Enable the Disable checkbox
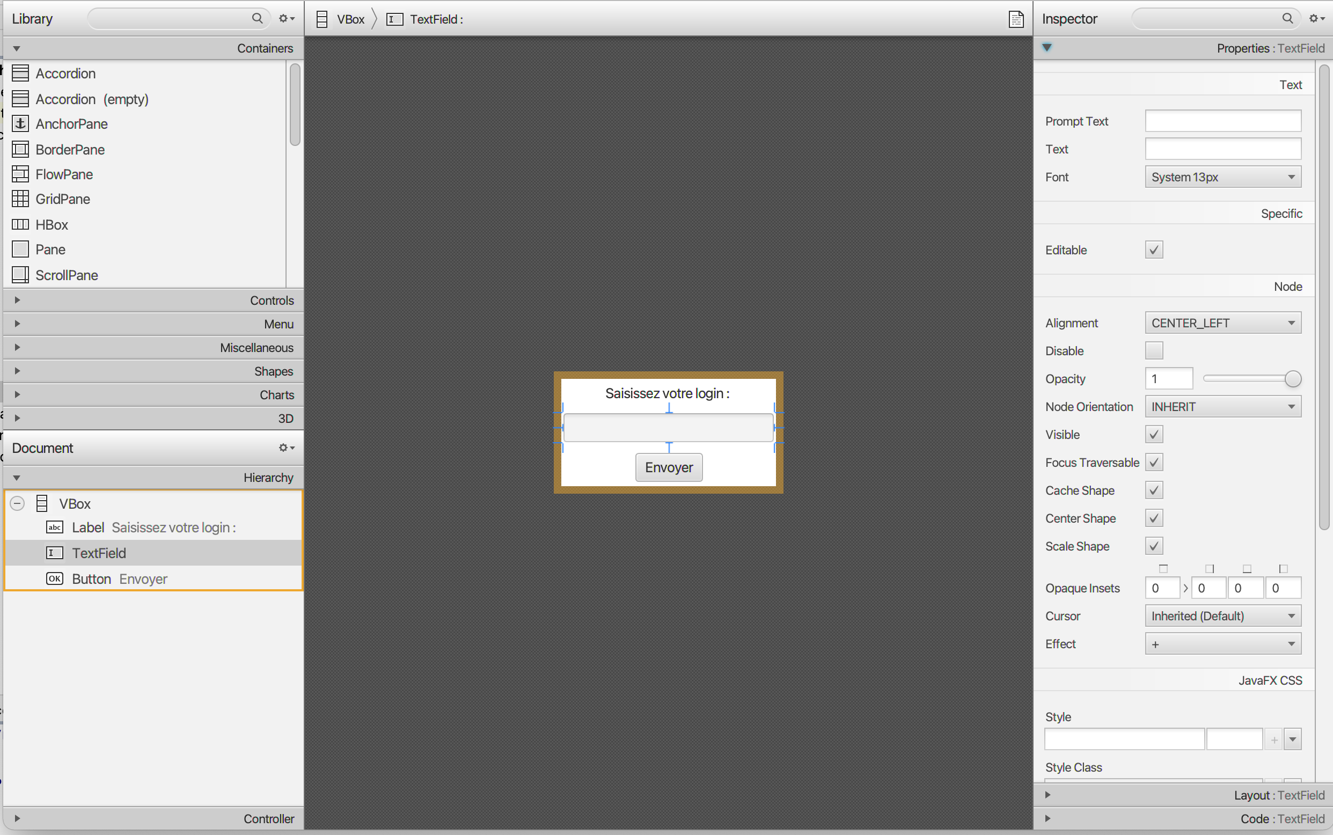 click(x=1154, y=350)
